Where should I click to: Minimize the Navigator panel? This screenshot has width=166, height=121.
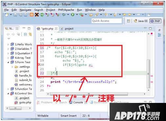click(24, 28)
